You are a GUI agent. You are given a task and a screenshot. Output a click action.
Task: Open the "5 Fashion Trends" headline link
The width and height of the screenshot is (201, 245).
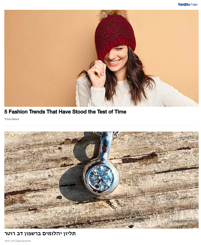(x=65, y=112)
